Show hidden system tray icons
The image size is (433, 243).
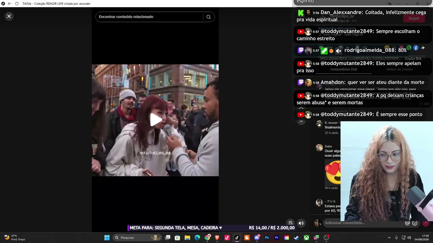click(389, 238)
